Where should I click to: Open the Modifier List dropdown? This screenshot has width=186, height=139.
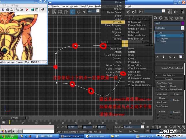[183, 28]
